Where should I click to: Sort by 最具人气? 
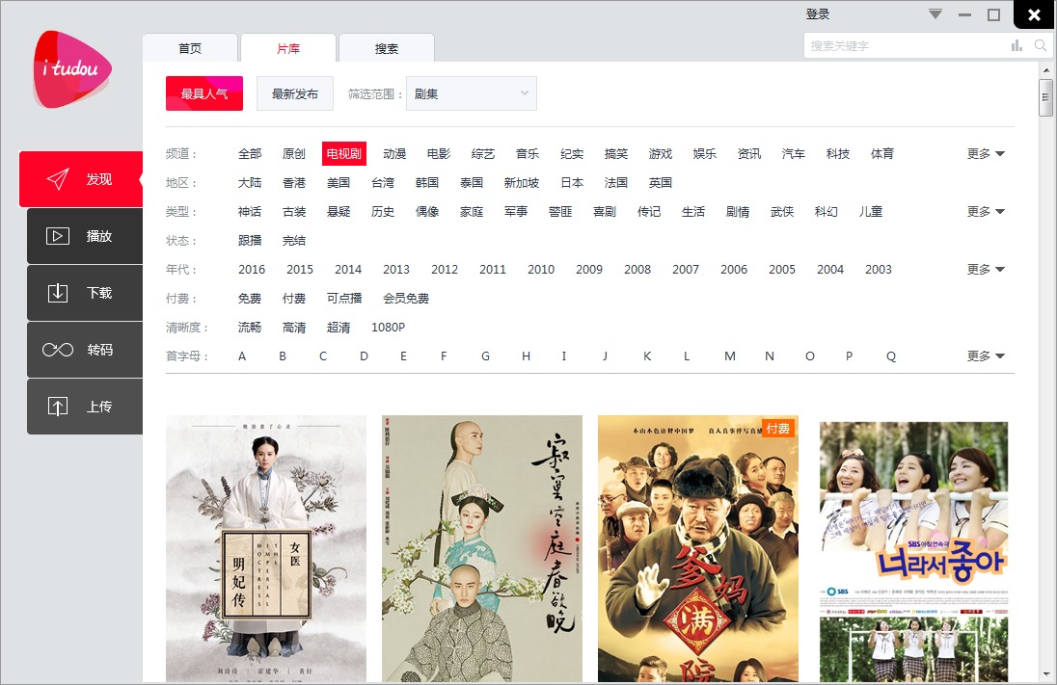click(x=204, y=93)
